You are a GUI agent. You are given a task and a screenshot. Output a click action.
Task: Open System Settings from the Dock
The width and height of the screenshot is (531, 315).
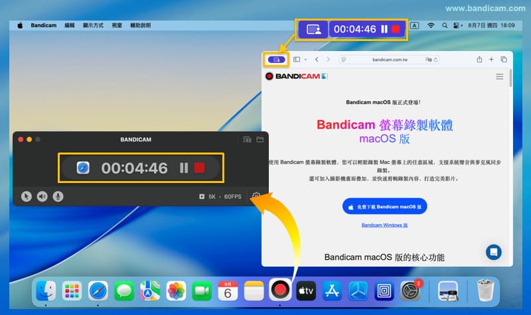(410, 290)
